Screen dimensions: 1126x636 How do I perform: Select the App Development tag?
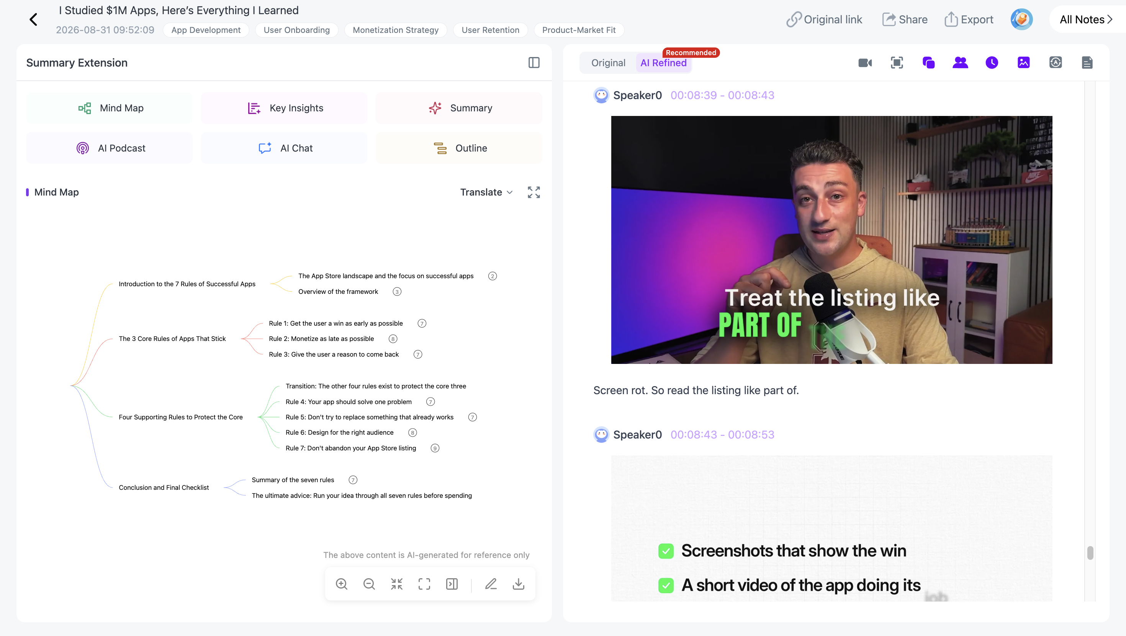click(x=206, y=30)
